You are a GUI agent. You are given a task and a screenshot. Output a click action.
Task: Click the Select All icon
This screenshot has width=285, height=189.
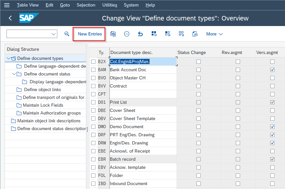[x=154, y=34]
